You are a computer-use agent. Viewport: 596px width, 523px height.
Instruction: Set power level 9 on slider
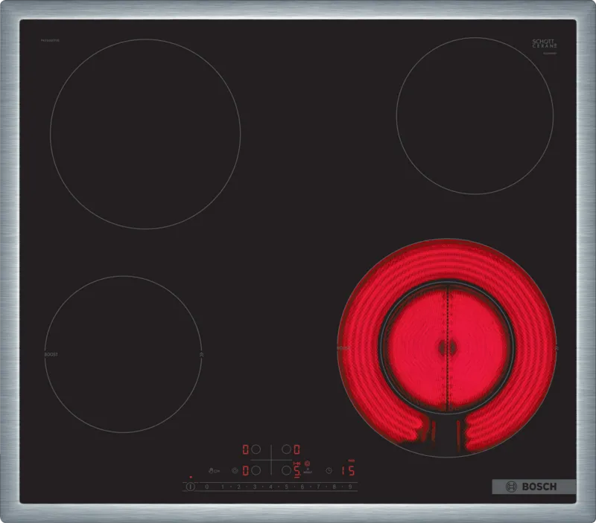click(x=349, y=487)
